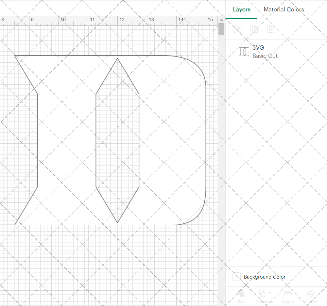327x306 pixels.
Task: Switch to the Layers tab
Action: point(242,9)
